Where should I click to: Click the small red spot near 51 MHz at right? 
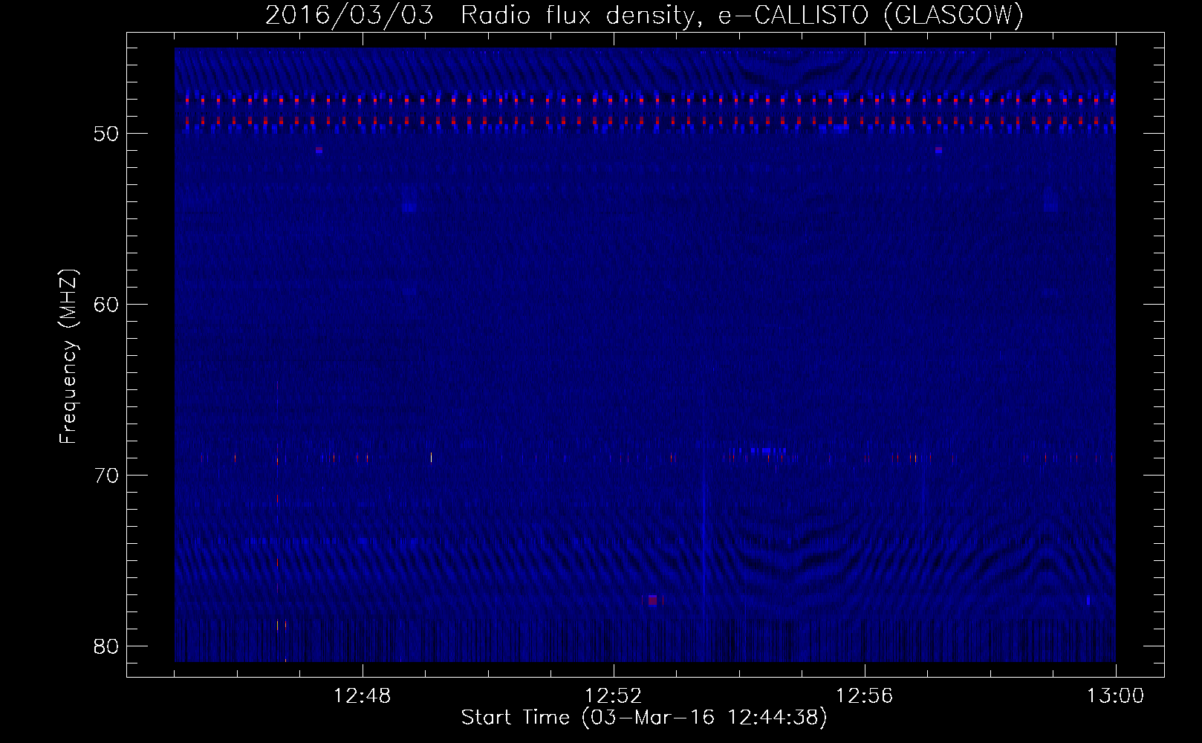(x=938, y=150)
